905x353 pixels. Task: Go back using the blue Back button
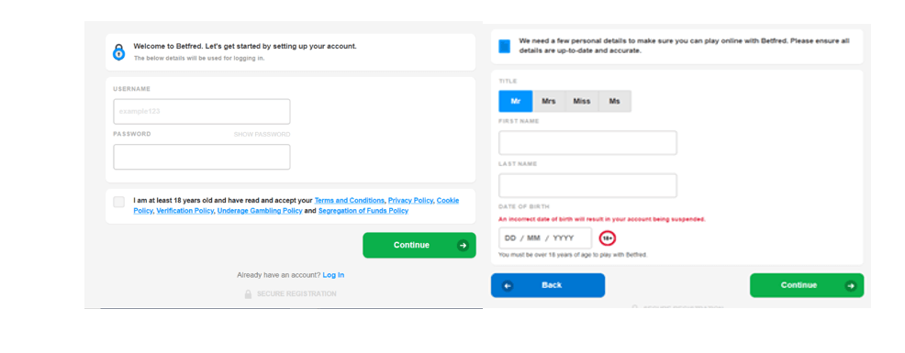548,285
